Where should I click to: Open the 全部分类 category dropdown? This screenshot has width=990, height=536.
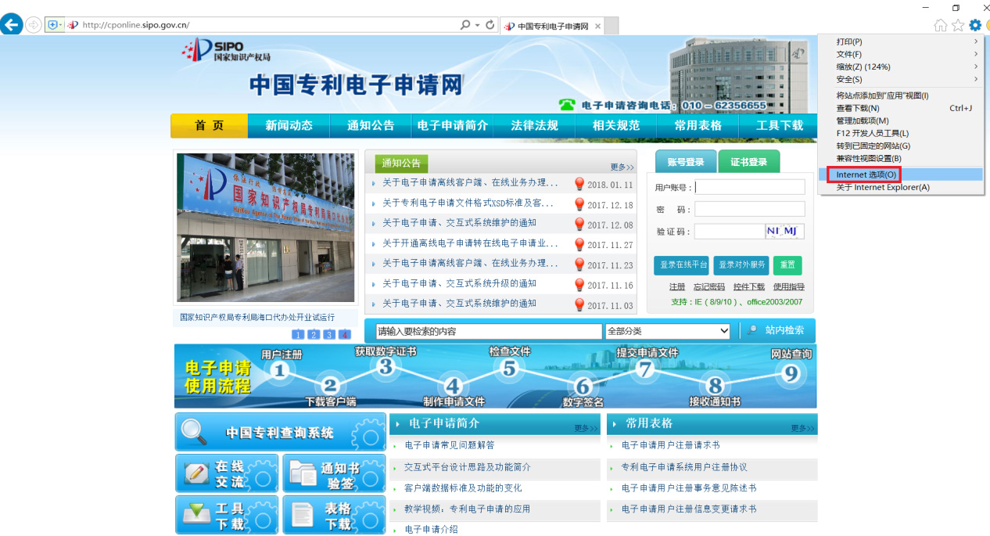pyautogui.click(x=667, y=330)
